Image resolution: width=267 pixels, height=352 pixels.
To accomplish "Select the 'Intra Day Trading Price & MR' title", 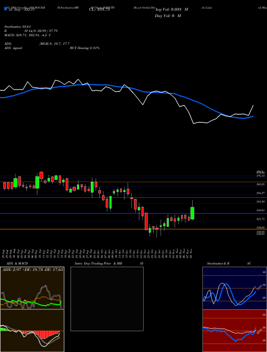I will 98,263.
